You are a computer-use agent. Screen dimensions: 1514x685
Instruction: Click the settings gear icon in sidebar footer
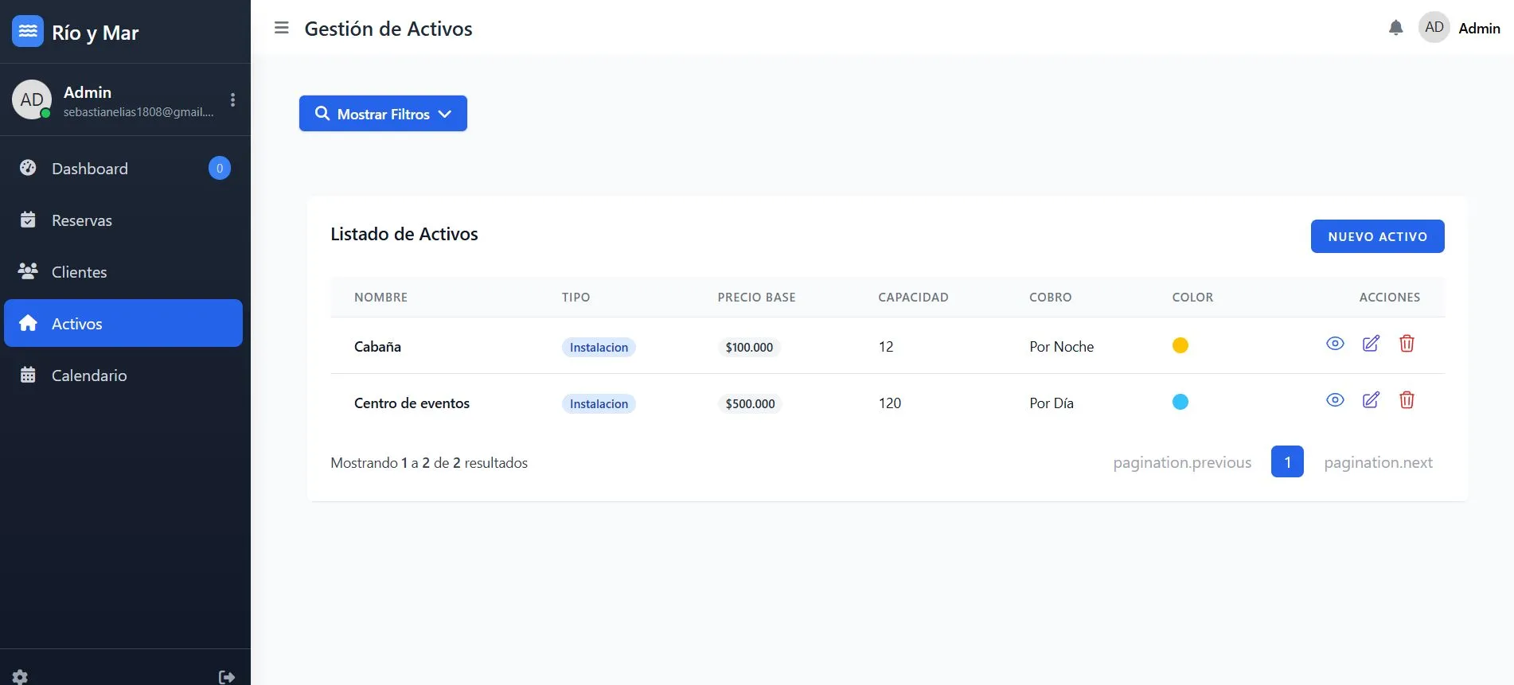pos(20,676)
